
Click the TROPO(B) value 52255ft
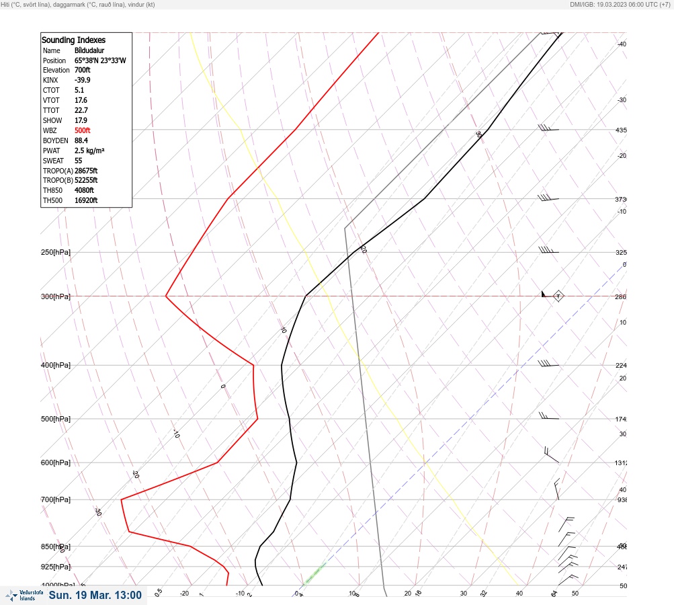tap(86, 180)
